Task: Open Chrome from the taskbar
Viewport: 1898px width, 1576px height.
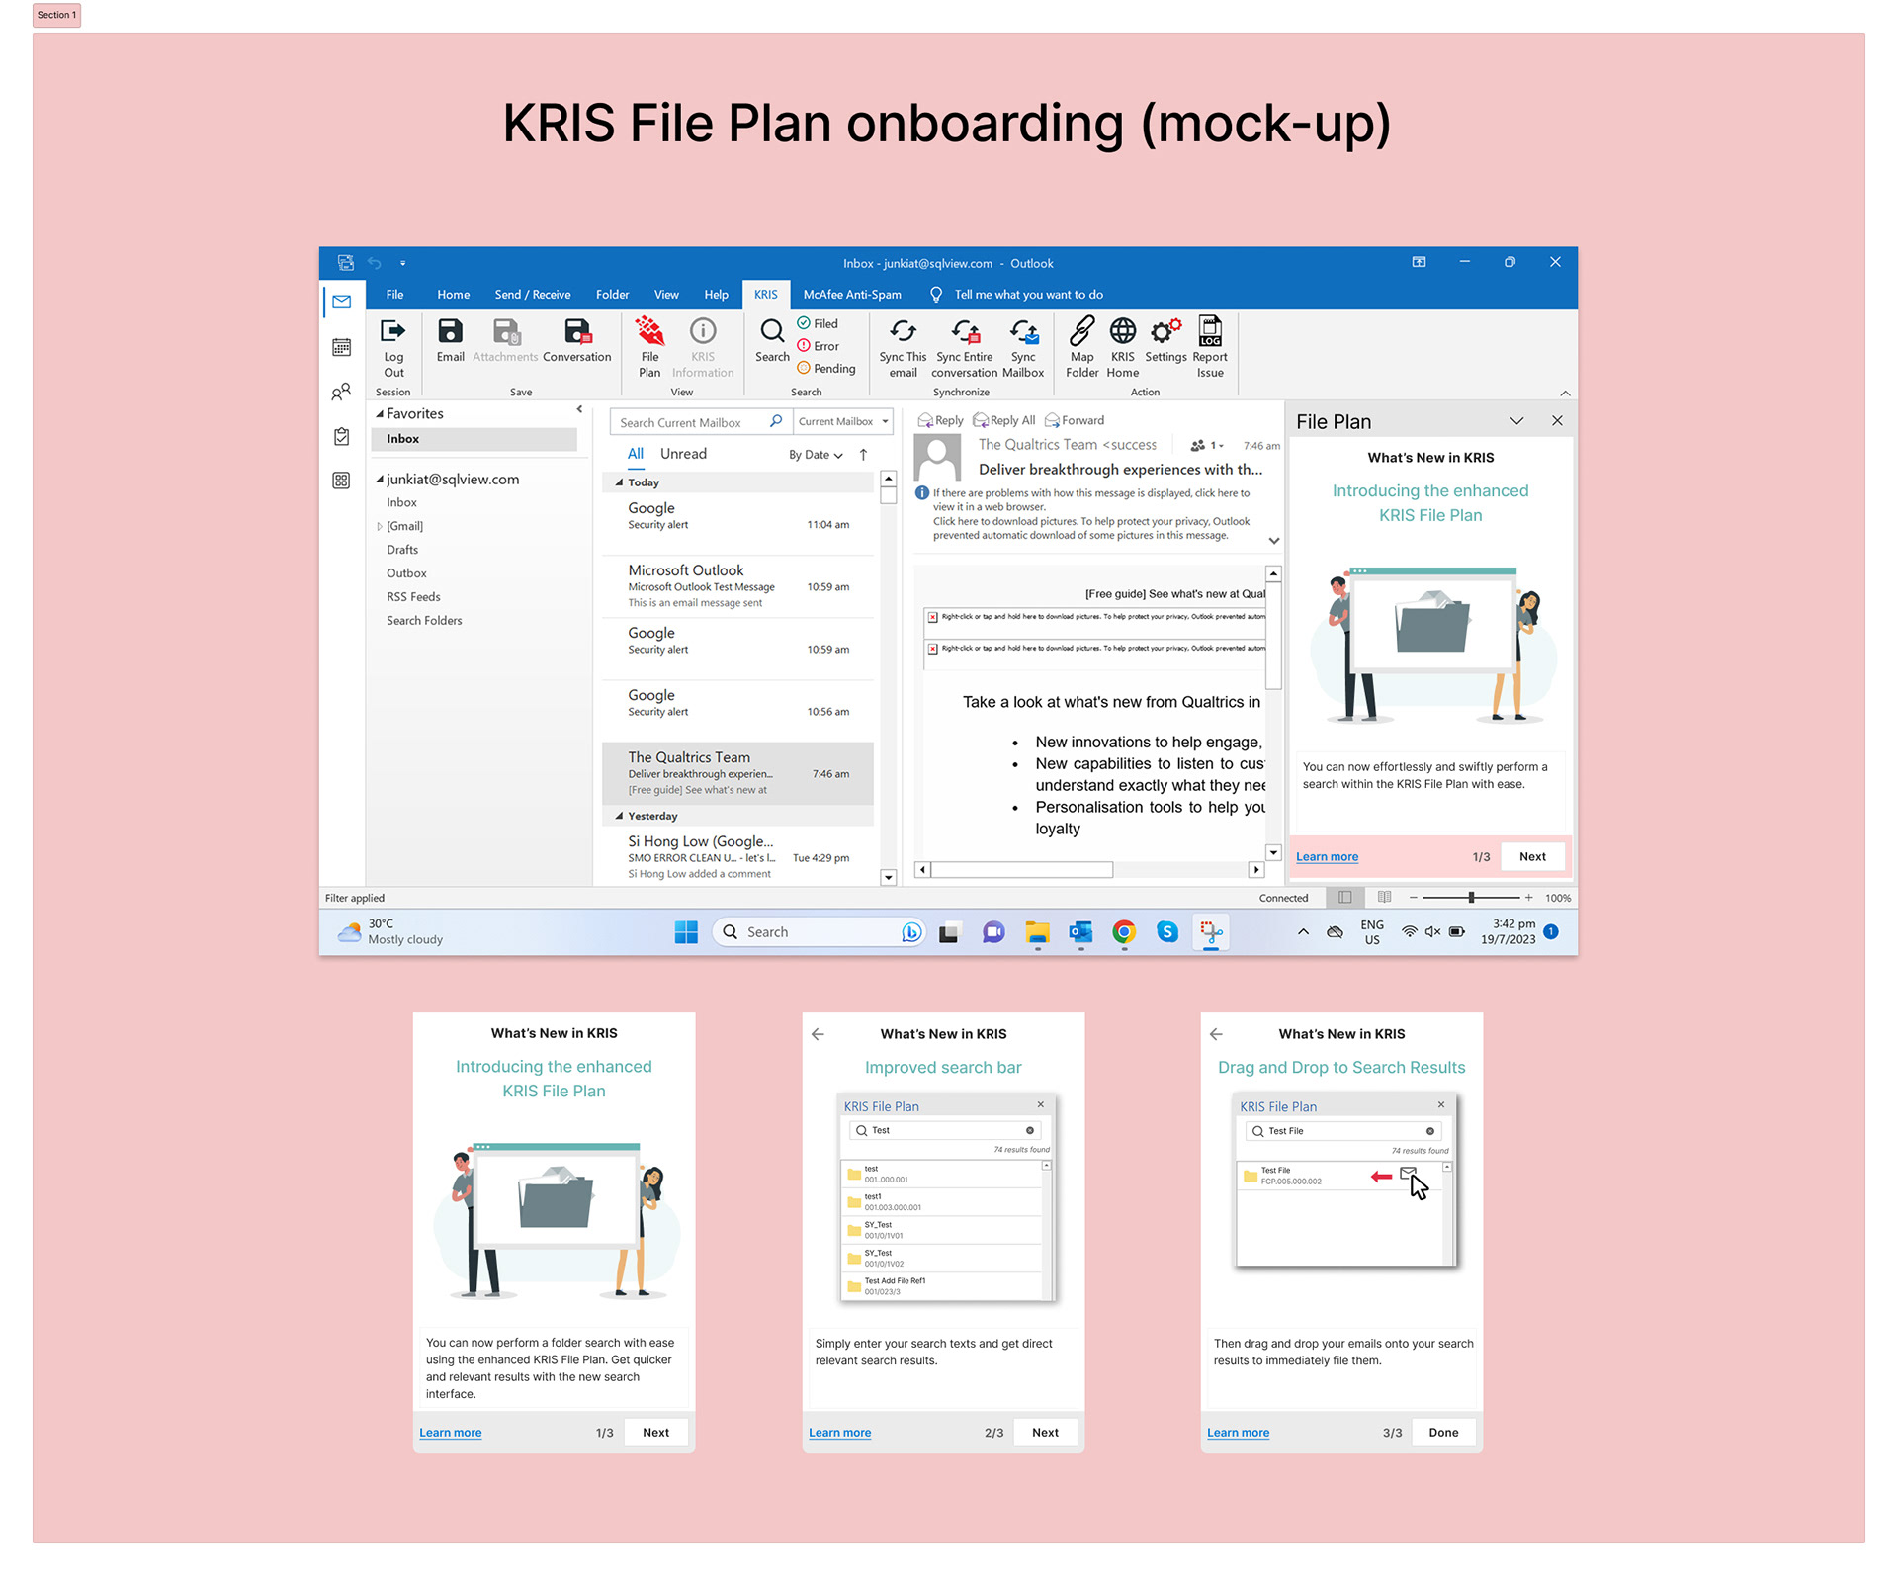Action: pos(1124,932)
